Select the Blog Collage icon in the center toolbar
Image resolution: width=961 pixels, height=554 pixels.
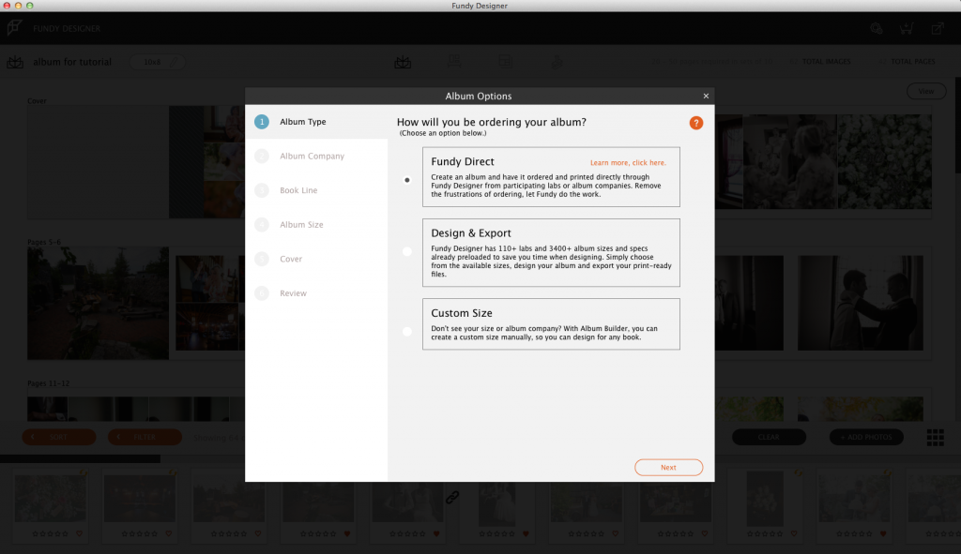click(x=505, y=62)
